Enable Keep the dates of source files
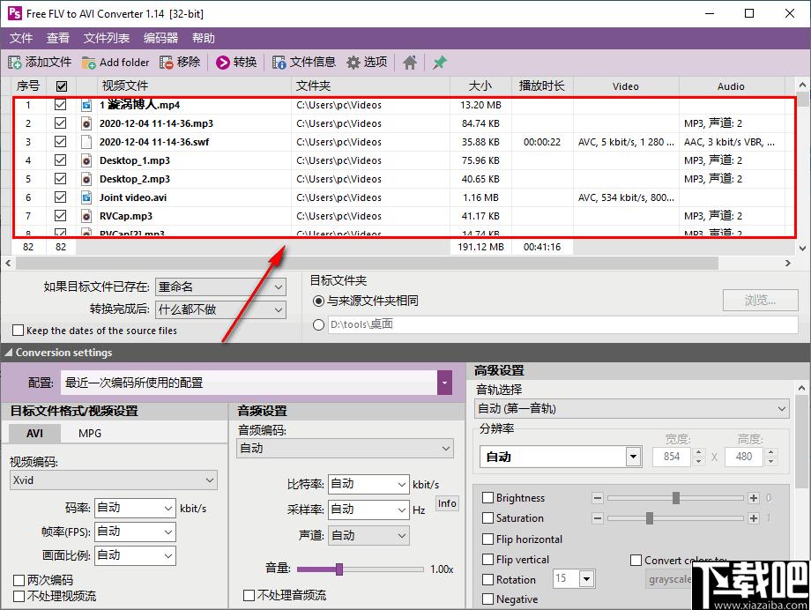This screenshot has height=610, width=811. 19,330
